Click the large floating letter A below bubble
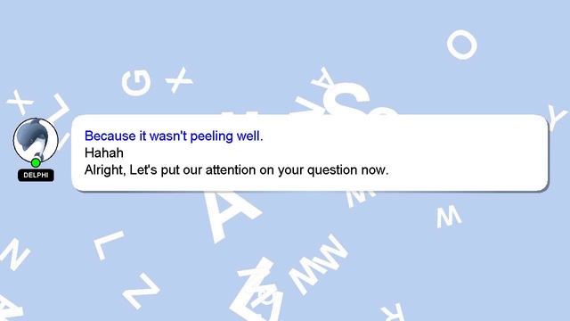 coord(229,216)
